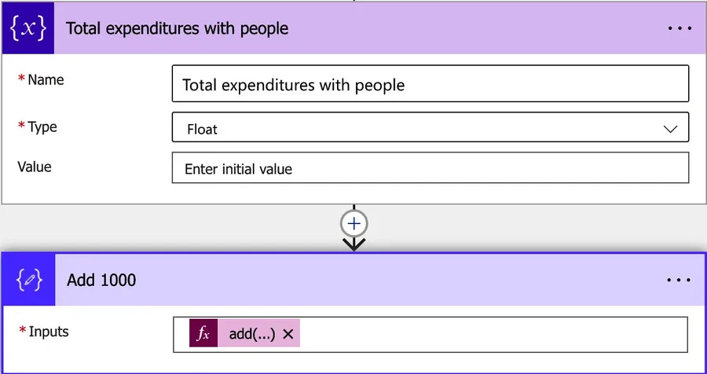The width and height of the screenshot is (707, 374).
Task: Open the Total expenditures with people ellipsis menu
Action: tap(679, 28)
